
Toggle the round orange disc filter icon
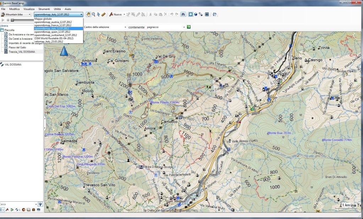23,210
